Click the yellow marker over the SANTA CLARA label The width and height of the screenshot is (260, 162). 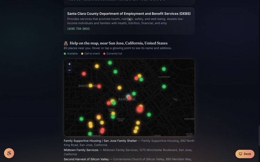click(91, 86)
